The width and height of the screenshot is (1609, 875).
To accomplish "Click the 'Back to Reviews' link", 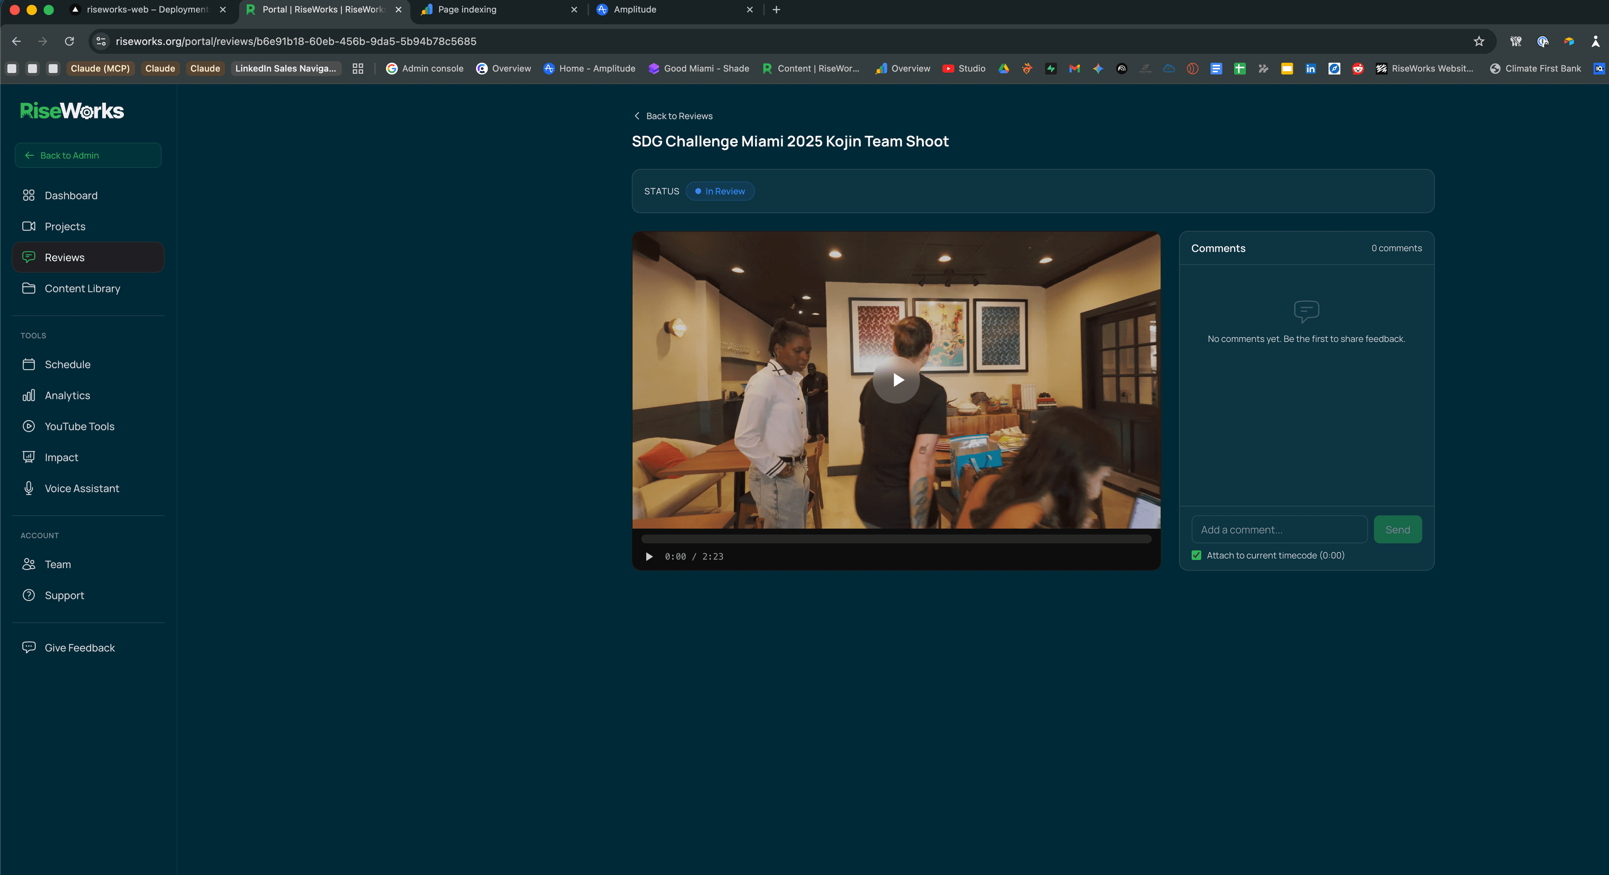I will [672, 116].
